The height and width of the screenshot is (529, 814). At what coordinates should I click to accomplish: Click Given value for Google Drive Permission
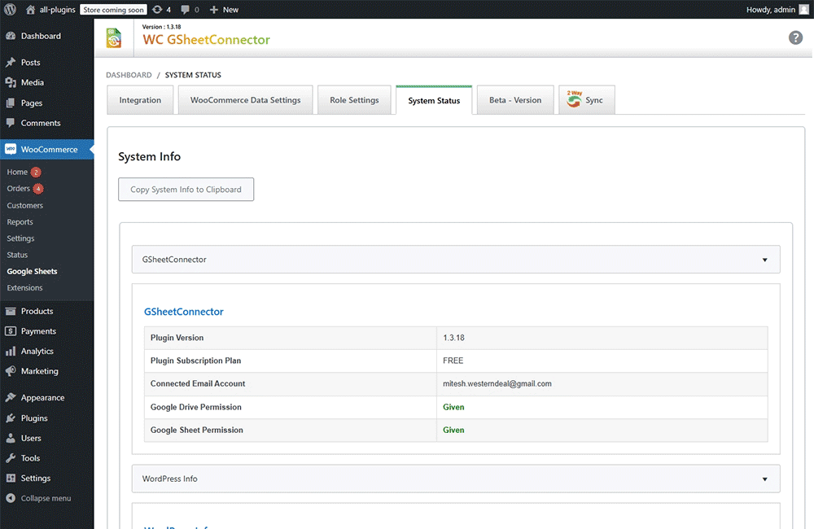(x=453, y=407)
